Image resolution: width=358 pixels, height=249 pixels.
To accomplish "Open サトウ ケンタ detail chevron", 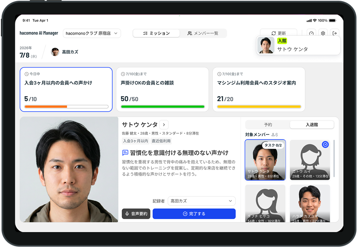I will 164,125.
